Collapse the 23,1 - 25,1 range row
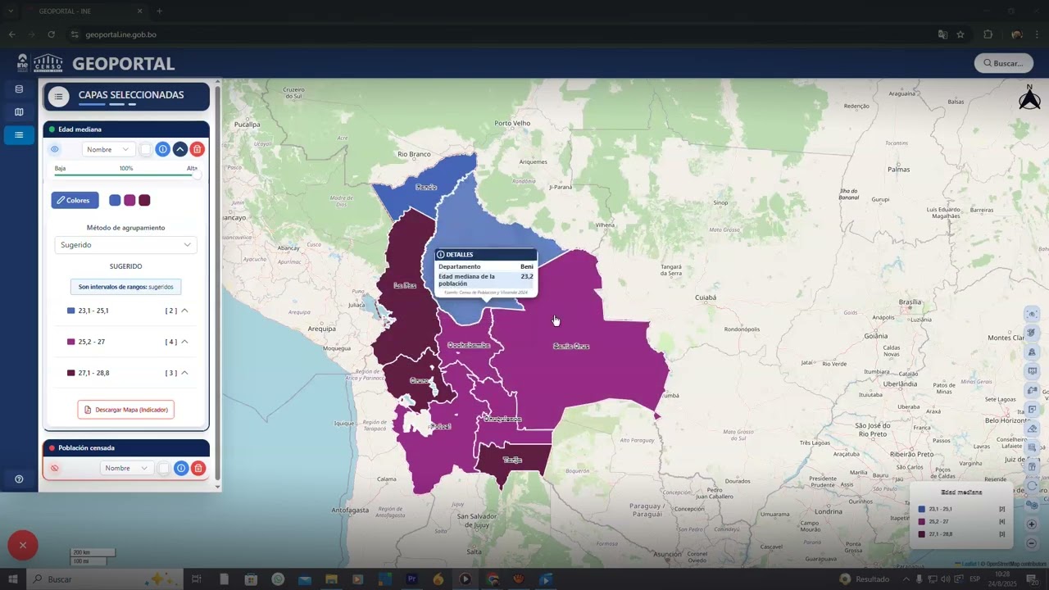The height and width of the screenshot is (590, 1049). click(x=184, y=311)
